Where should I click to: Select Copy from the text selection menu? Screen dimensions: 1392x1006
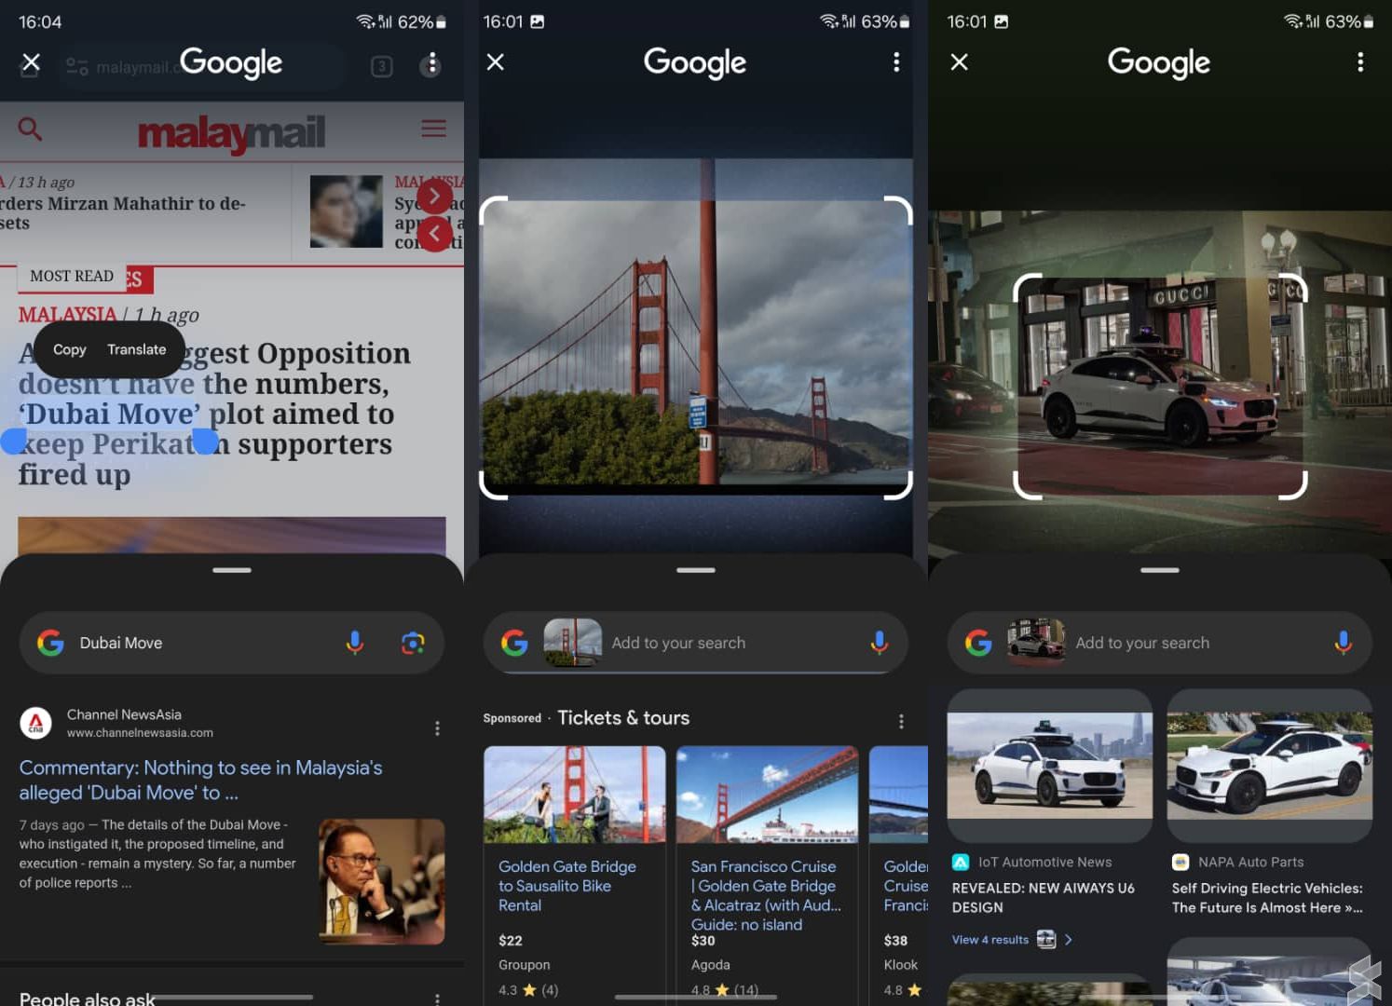(69, 349)
